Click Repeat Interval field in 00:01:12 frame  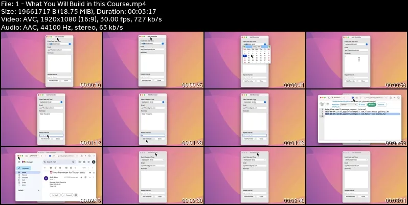click(x=51, y=135)
